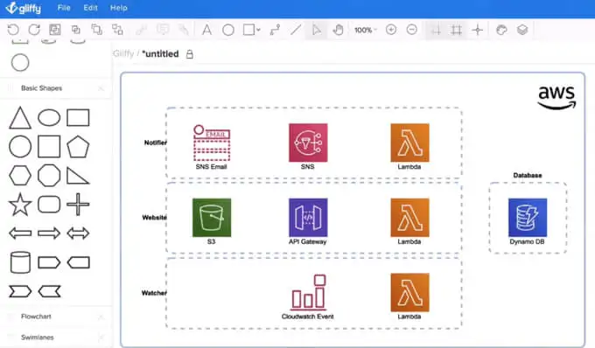This screenshot has height=348, width=595.
Task: Activate the Pan hand tool
Action: 338,30
